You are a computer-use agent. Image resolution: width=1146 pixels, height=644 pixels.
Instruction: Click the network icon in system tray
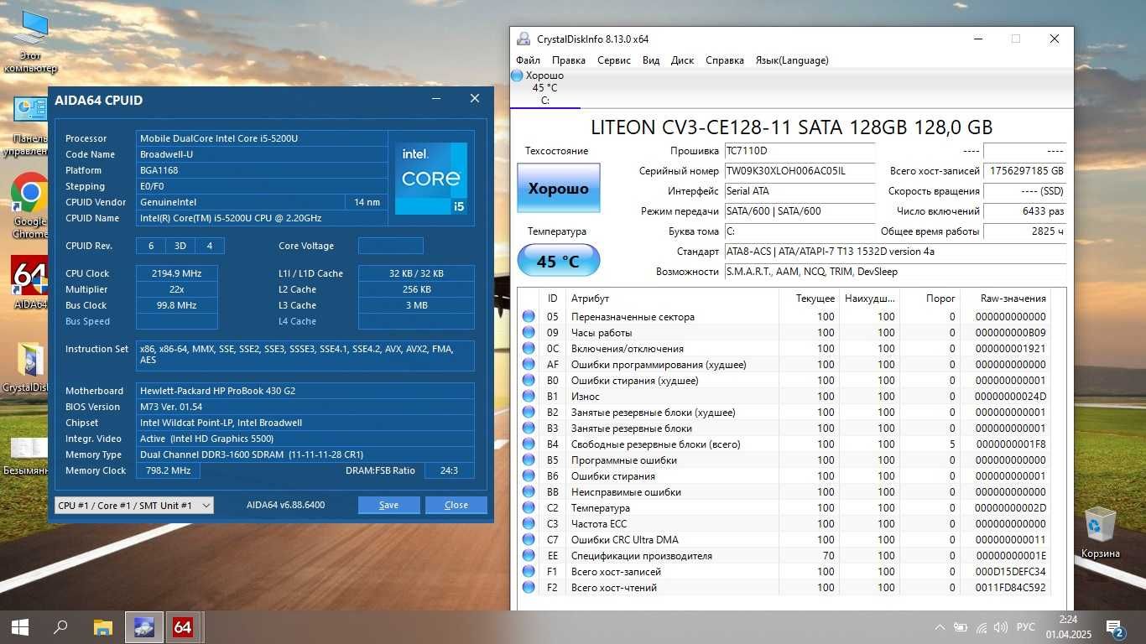point(981,627)
